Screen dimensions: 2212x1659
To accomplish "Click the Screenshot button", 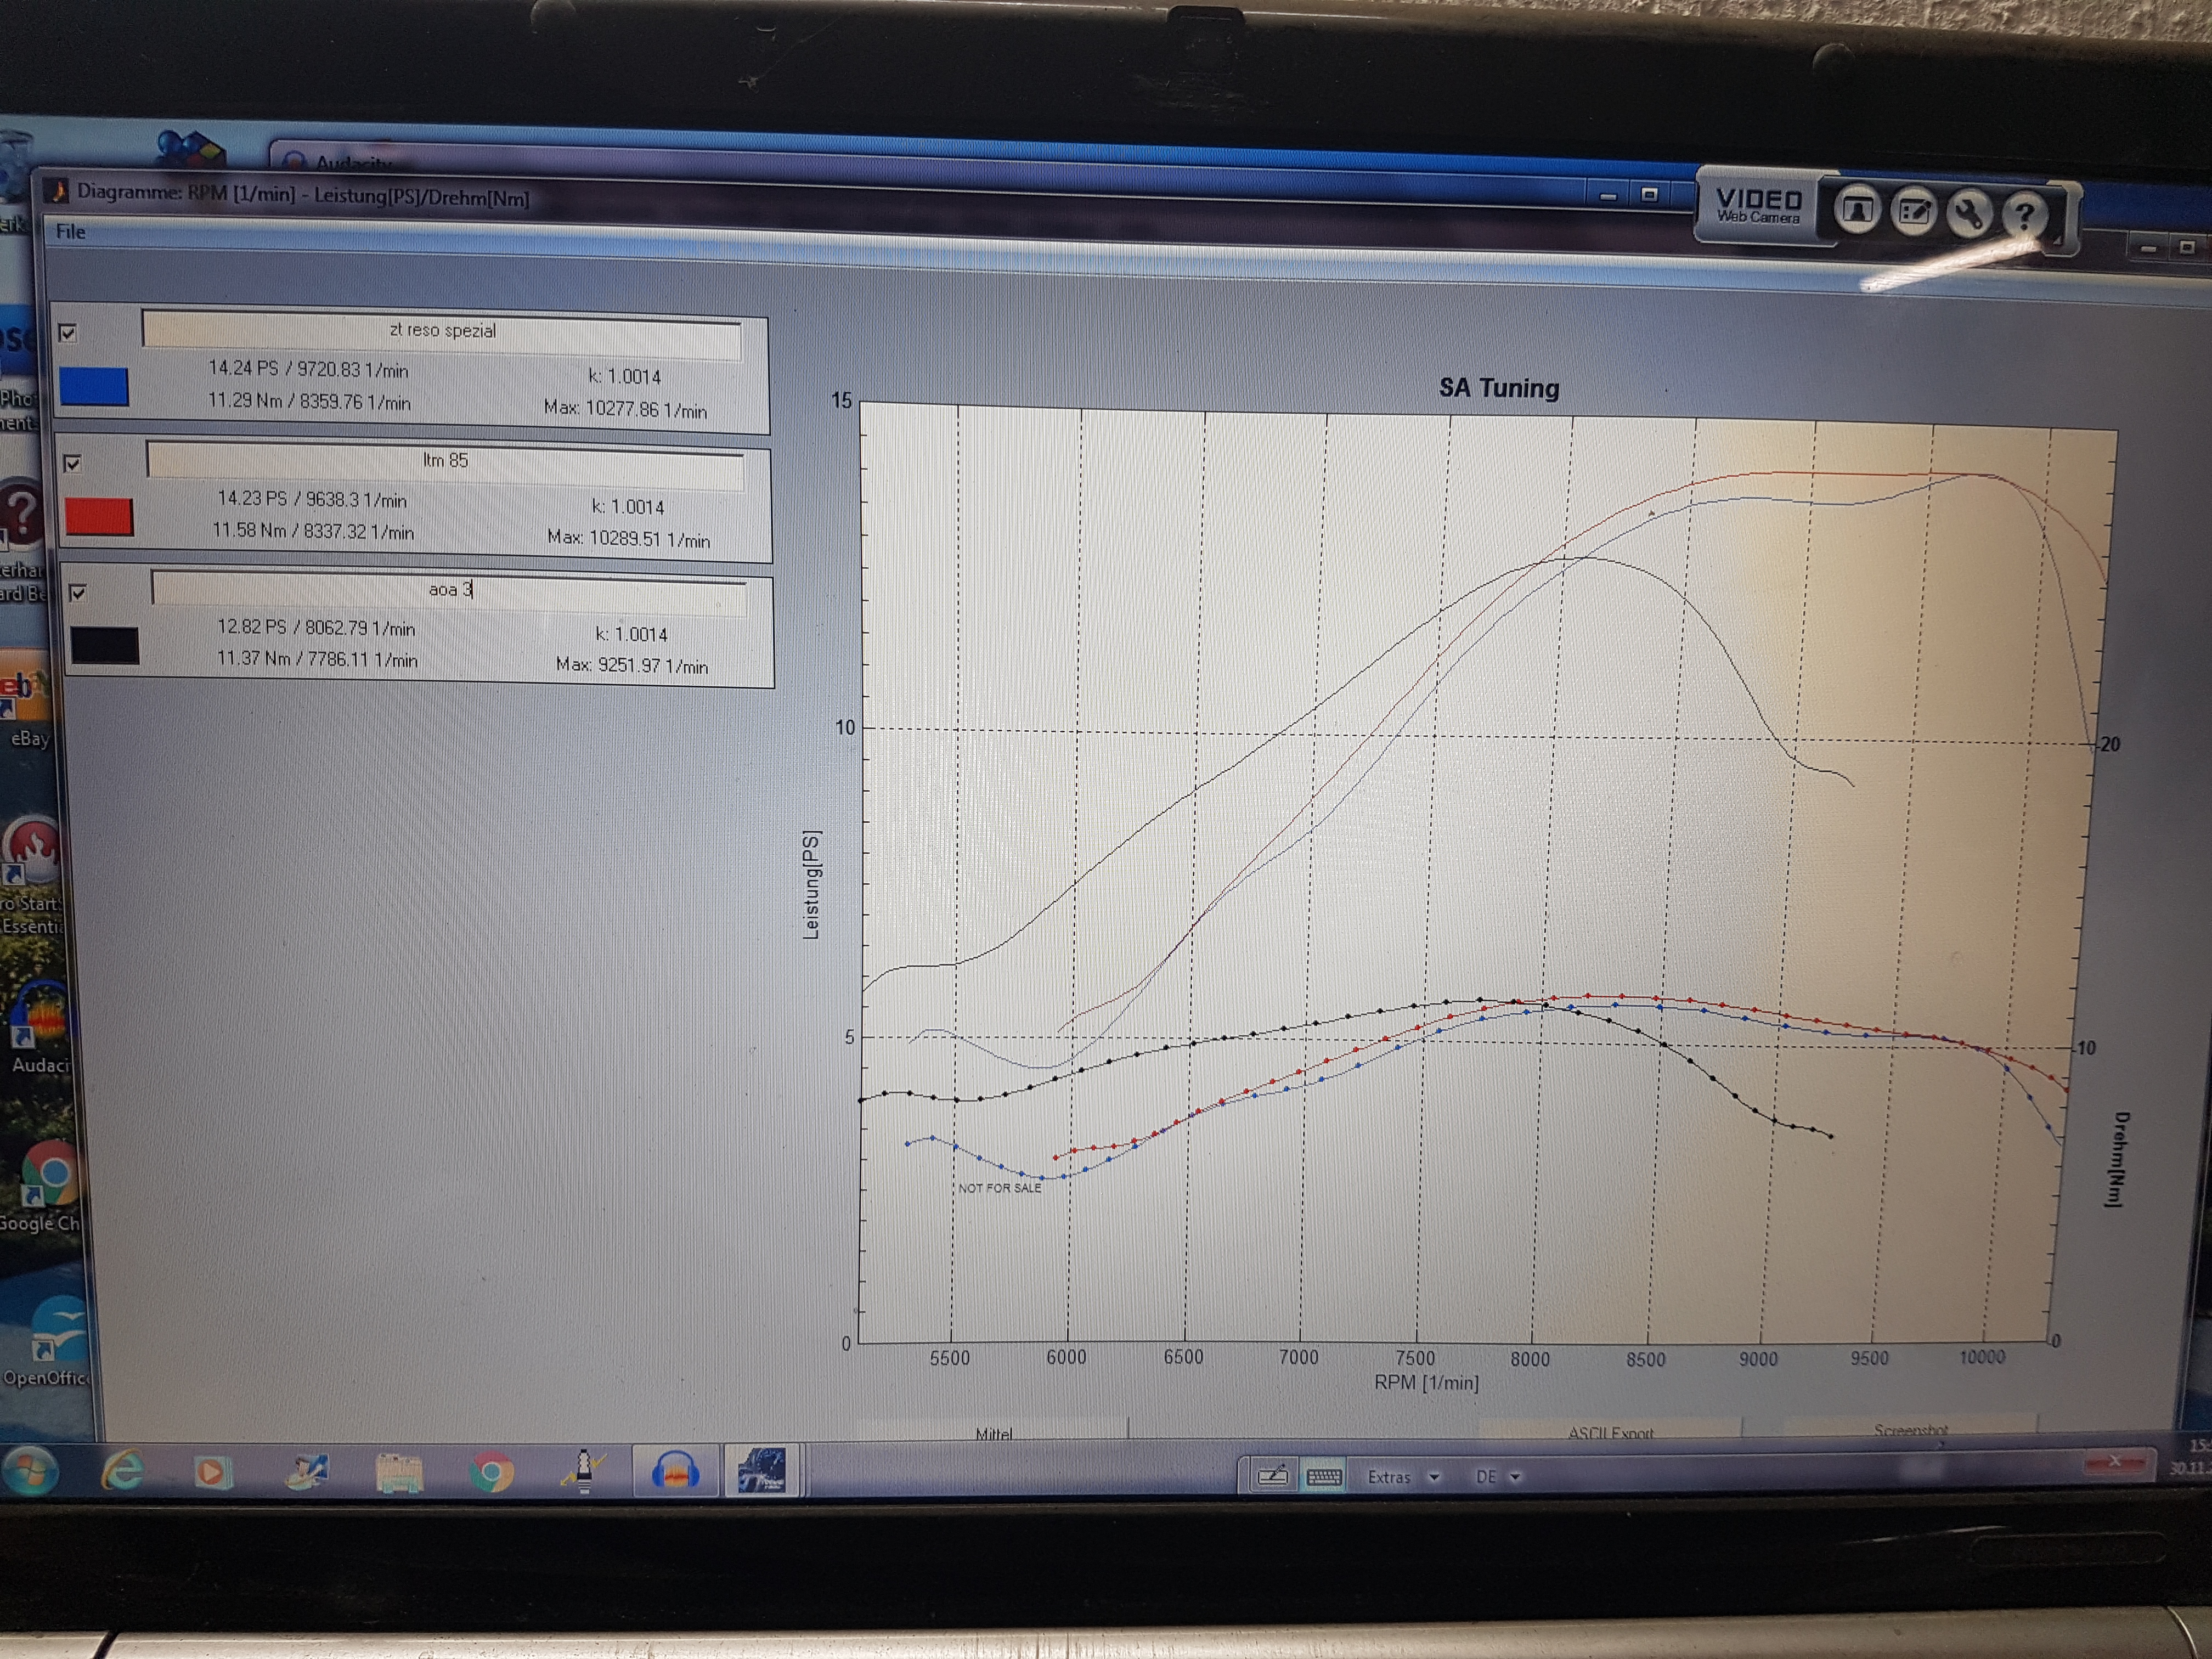I will click(1910, 1430).
